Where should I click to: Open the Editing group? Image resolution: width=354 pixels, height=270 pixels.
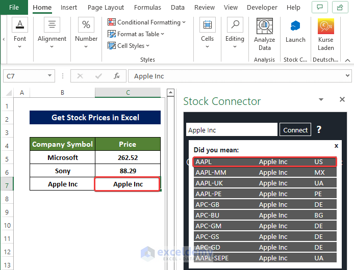(235, 33)
